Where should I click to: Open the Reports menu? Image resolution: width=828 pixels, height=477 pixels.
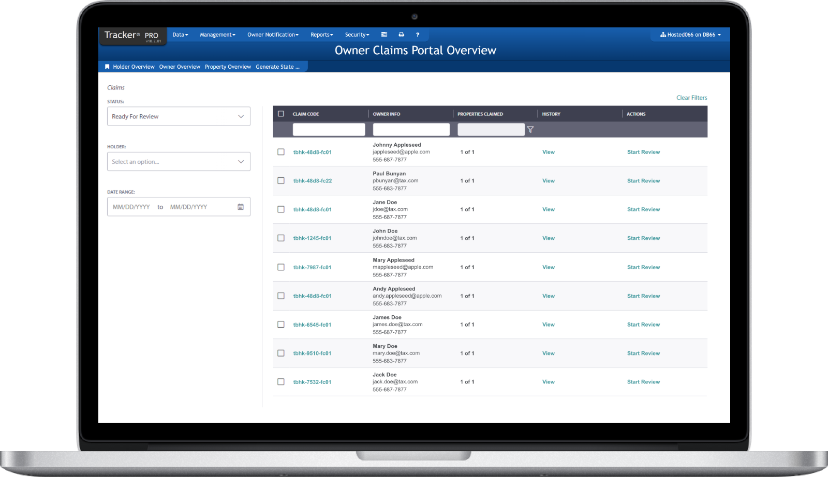tap(321, 35)
